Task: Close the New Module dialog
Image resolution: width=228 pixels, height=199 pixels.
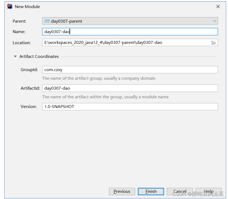Action: (x=218, y=6)
